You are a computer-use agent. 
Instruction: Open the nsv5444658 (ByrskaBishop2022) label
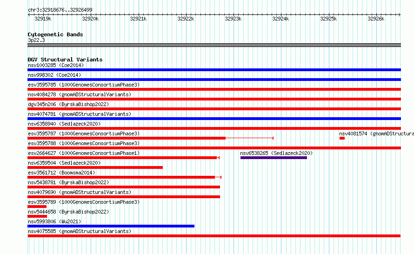68,212
